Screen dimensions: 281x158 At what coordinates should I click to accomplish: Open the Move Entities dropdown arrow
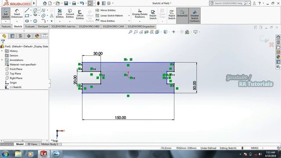coord(129,21)
